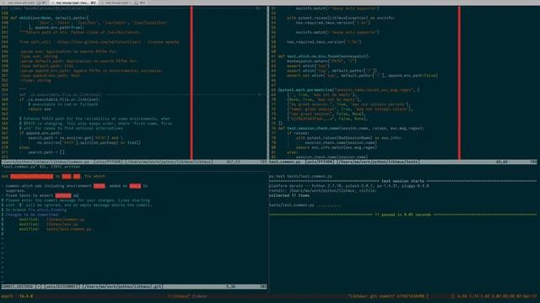540x303 pixels.
Task: Click 'assert exc_info.match(exc_msg_regex)' line 80
Action: pos(336,147)
